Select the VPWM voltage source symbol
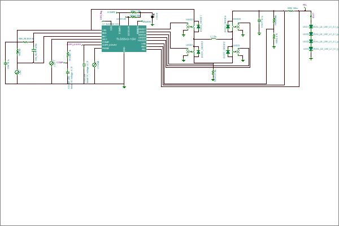The height and width of the screenshot is (226, 339). (94, 64)
